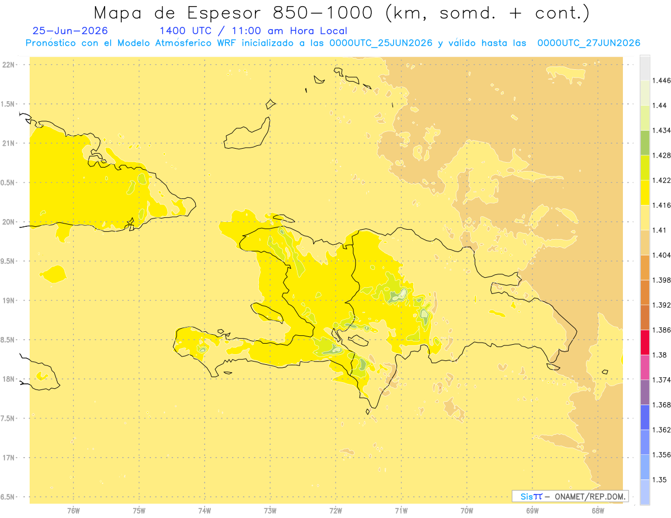Click the '1.404' colorbar value
This screenshot has height=518, width=671.
[661, 255]
